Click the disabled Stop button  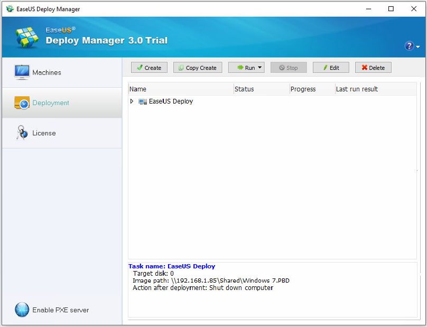pos(289,68)
